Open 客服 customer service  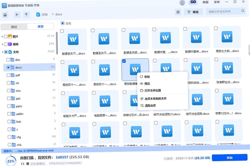(x=205, y=2)
